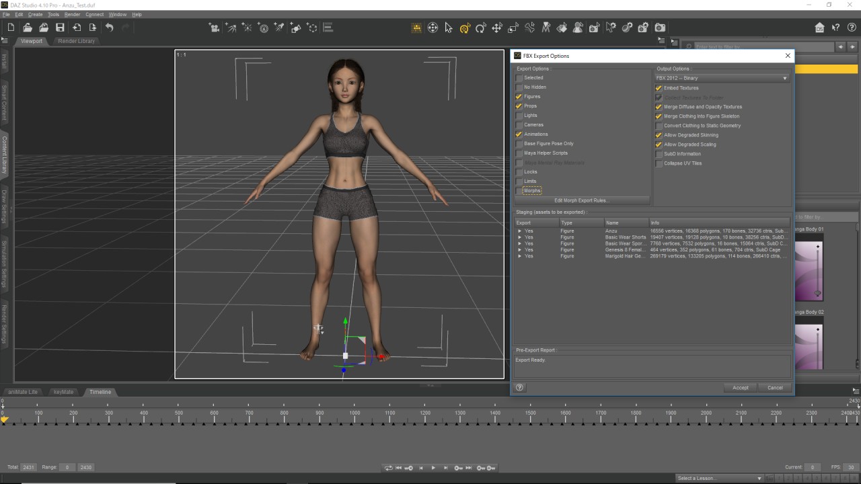Toggle the Embed Textures checkbox
The image size is (861, 484).
[659, 88]
